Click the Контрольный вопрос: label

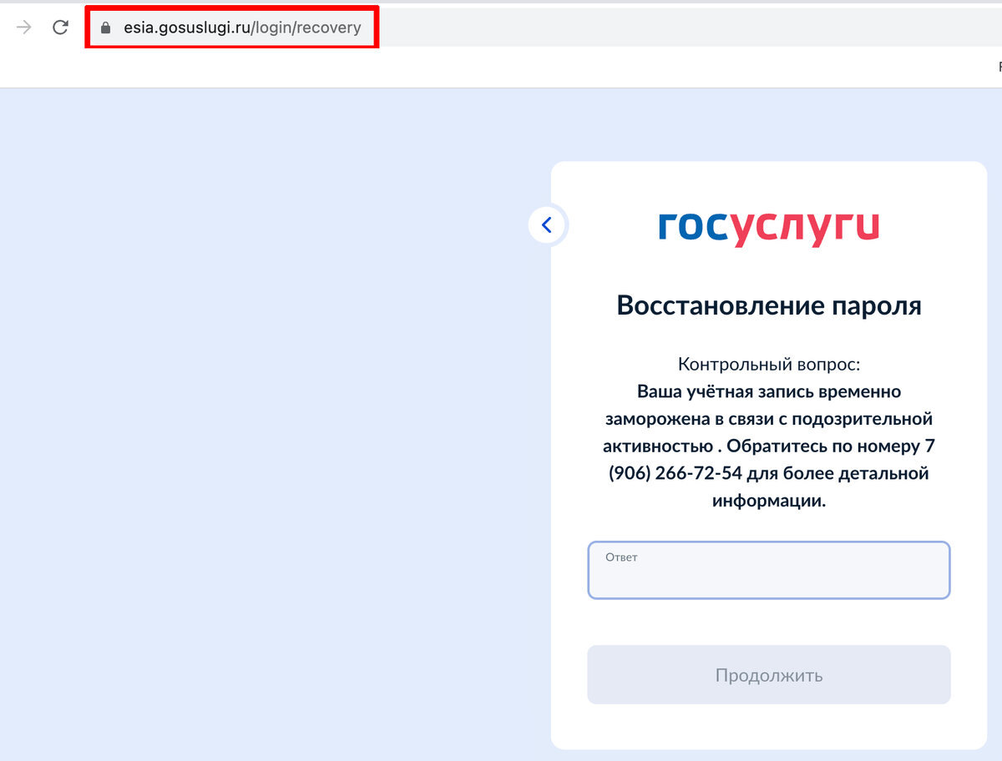tap(769, 365)
